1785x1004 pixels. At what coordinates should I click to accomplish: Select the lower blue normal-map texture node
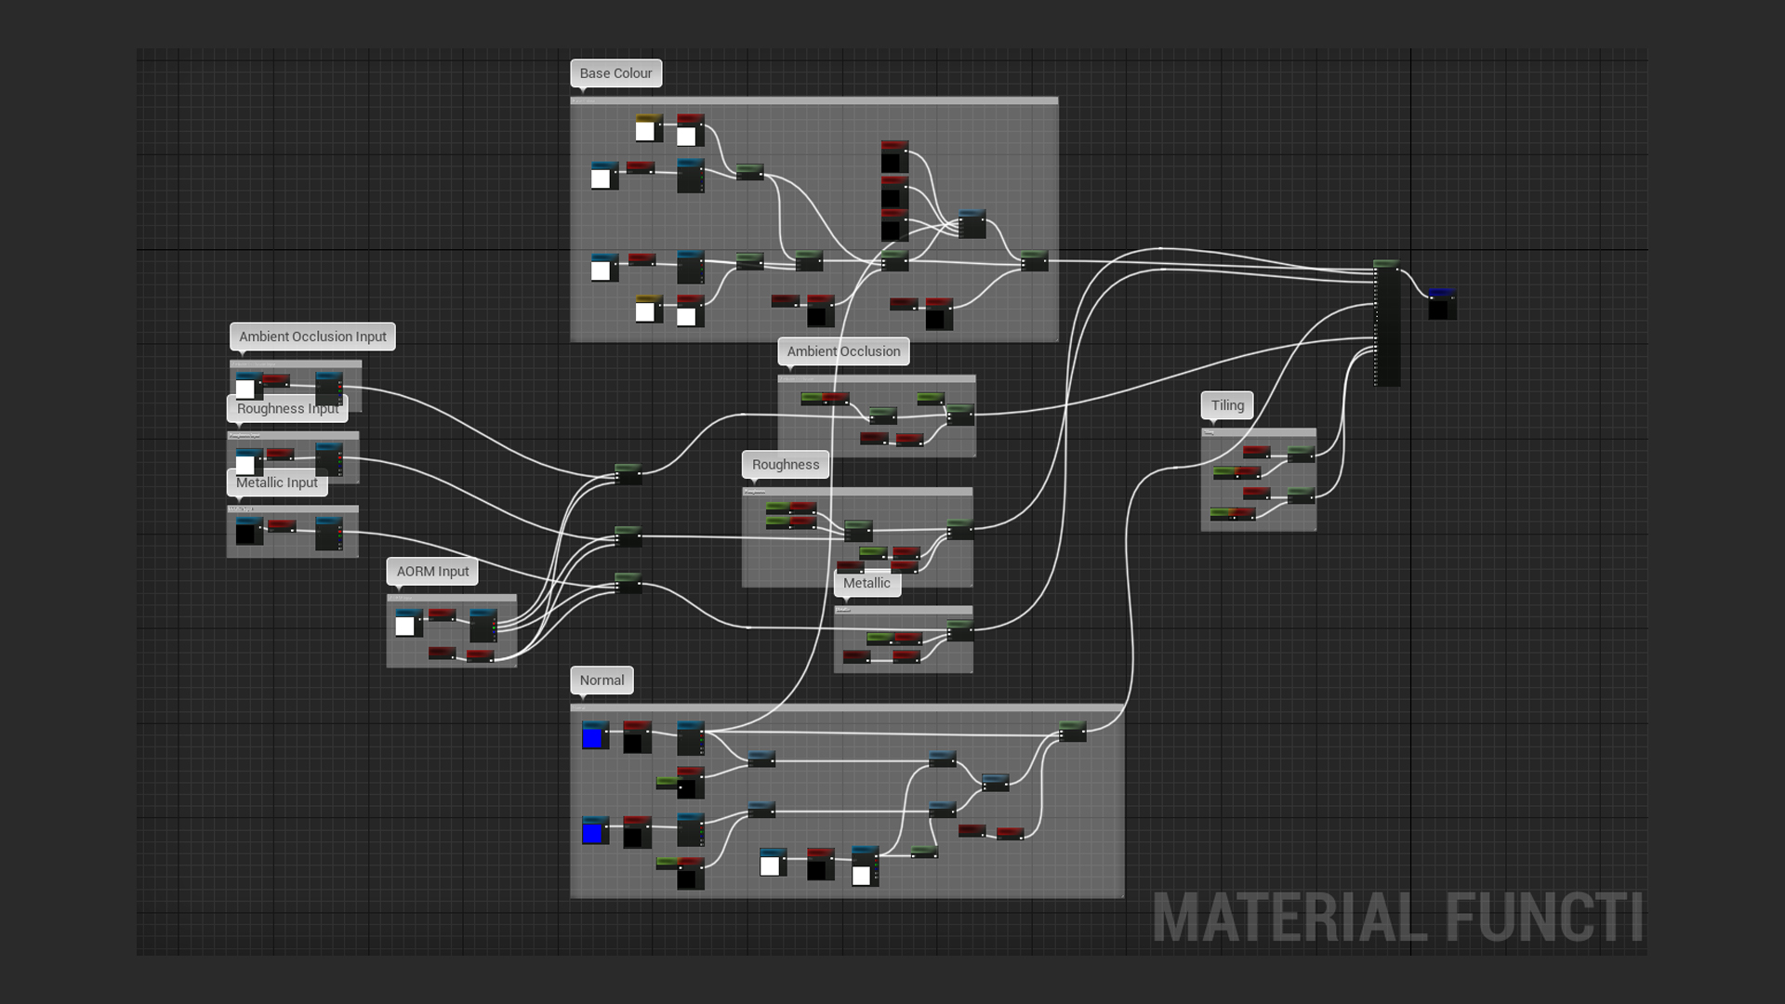(594, 832)
